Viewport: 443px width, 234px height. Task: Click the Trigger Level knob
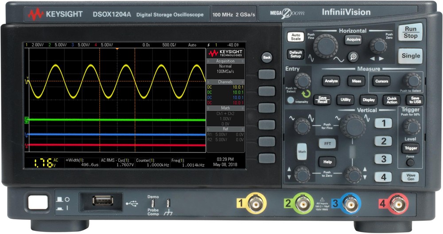point(411,127)
